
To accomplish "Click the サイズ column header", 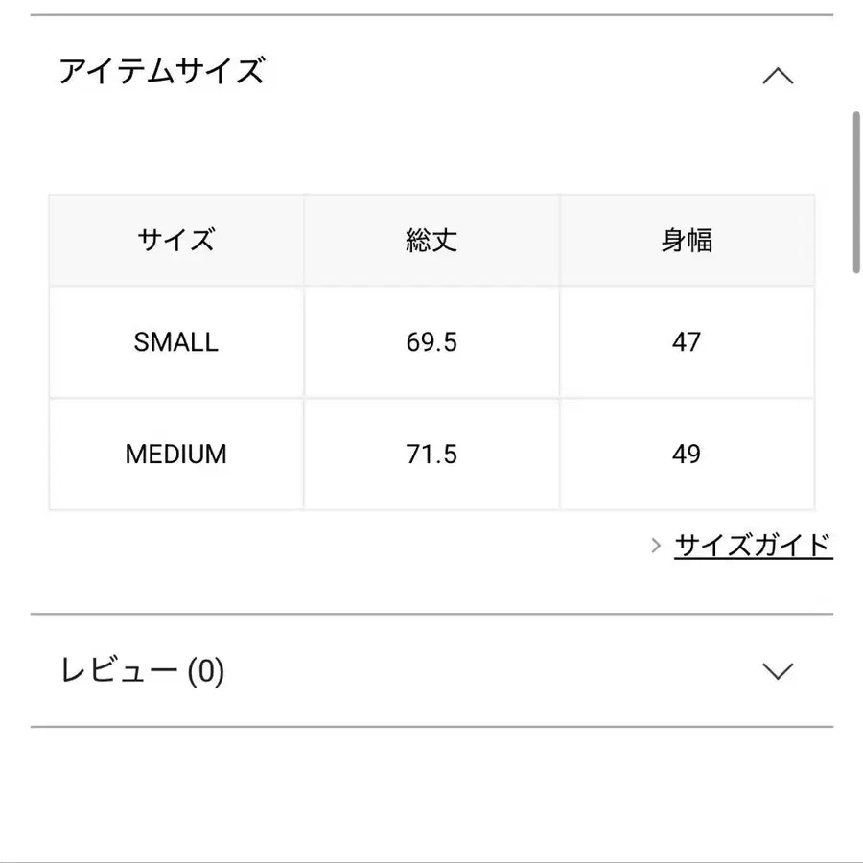I will point(176,240).
